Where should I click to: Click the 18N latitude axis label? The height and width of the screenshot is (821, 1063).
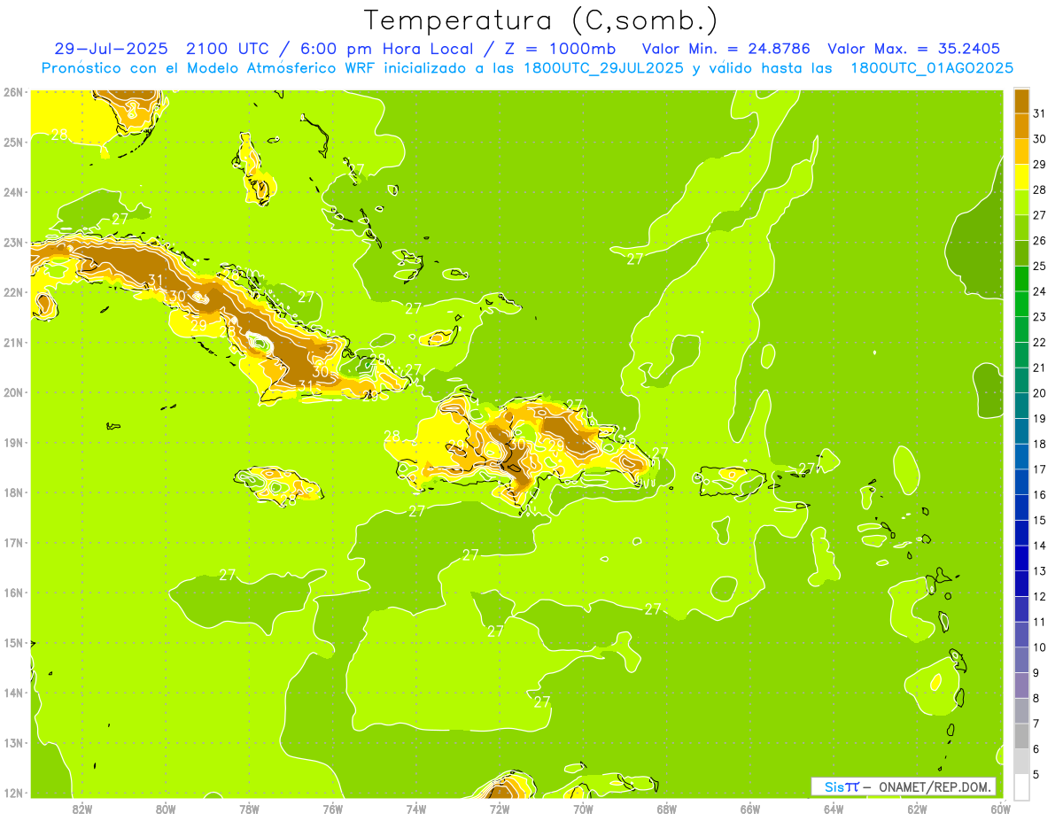[13, 492]
